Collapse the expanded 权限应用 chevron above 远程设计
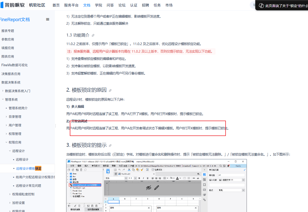 click(7, 142)
